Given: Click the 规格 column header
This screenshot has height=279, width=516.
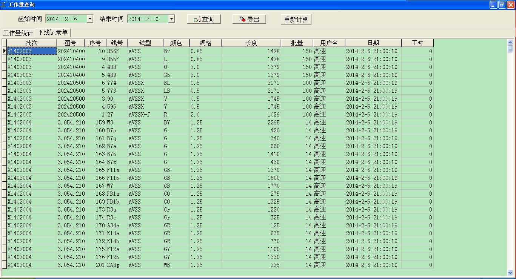Looking at the screenshot, I should 206,43.
